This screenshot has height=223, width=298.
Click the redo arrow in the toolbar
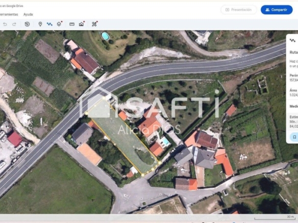tap(14, 24)
